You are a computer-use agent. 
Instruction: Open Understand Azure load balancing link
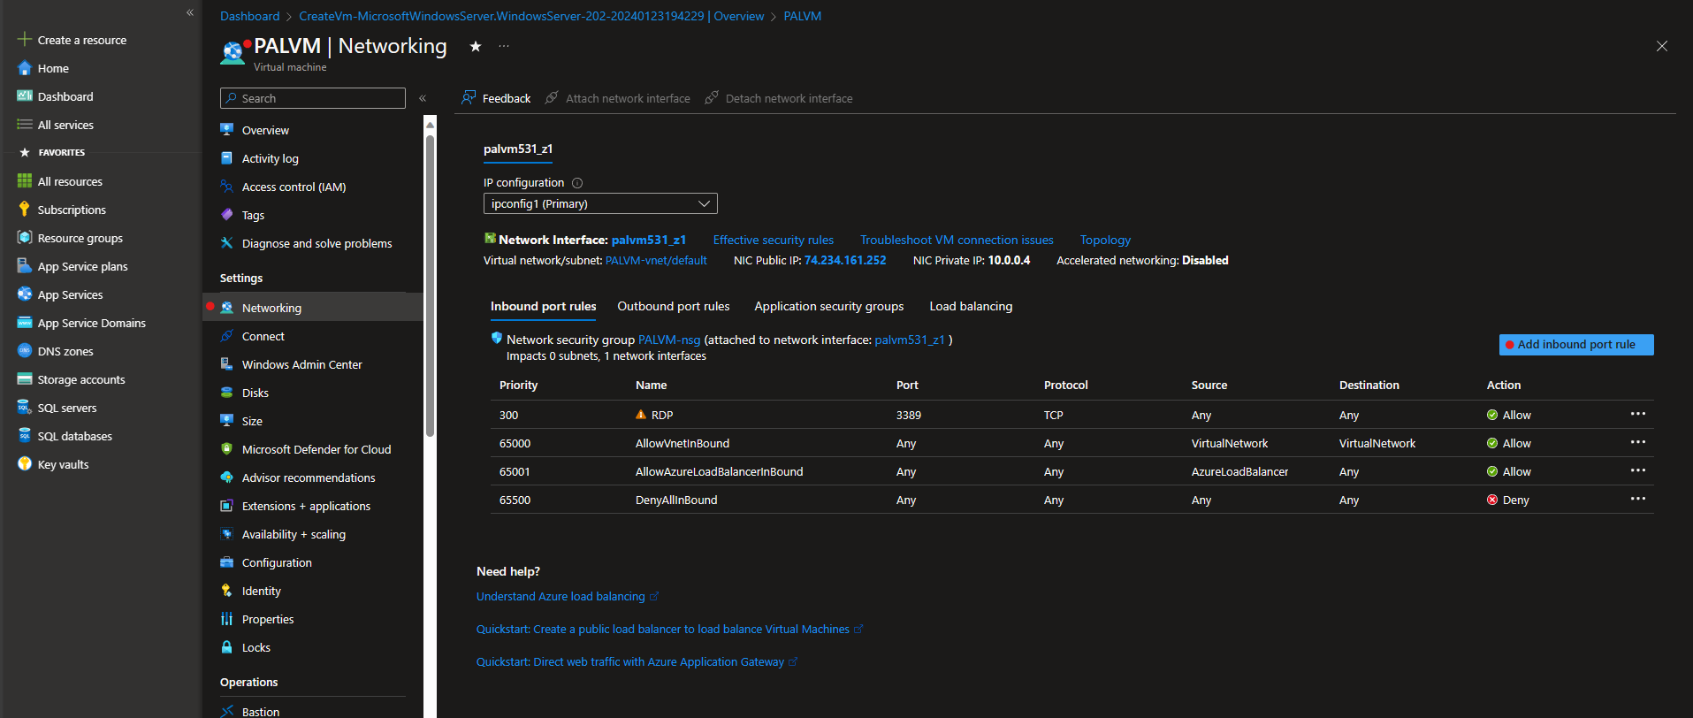click(561, 597)
